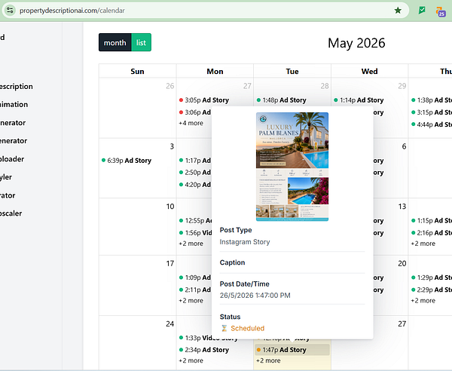Open the 4:44p Ad Story event on Thursday
This screenshot has width=452, height=371.
point(431,124)
